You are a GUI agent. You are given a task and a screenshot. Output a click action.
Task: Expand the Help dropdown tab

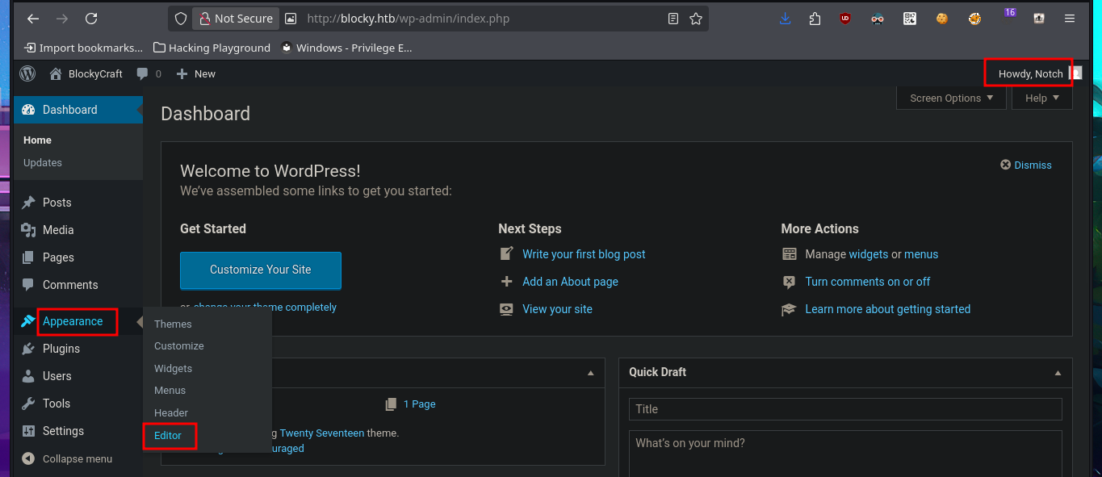point(1041,98)
